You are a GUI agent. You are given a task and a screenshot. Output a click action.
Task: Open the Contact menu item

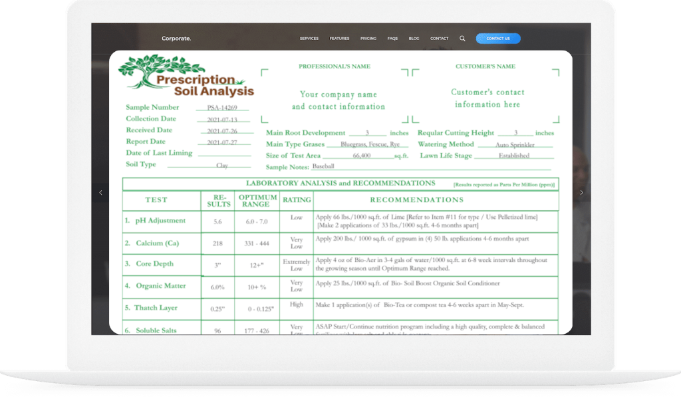coord(439,39)
